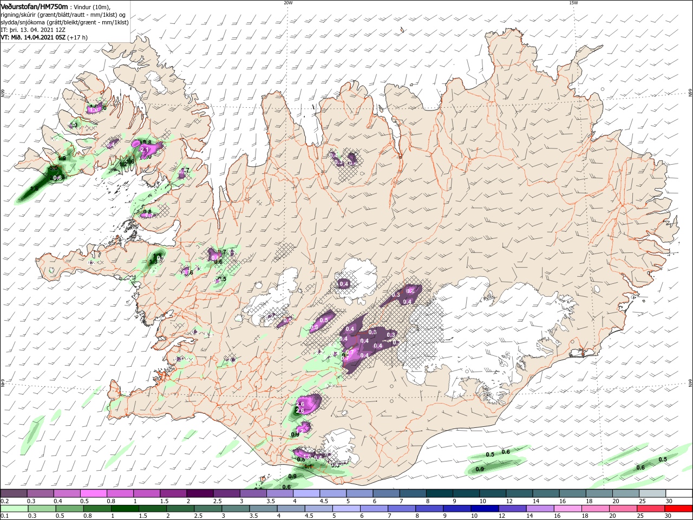This screenshot has width=693, height=520.
Task: Click the "2.1" precipitation value on the map
Action: coord(145,148)
